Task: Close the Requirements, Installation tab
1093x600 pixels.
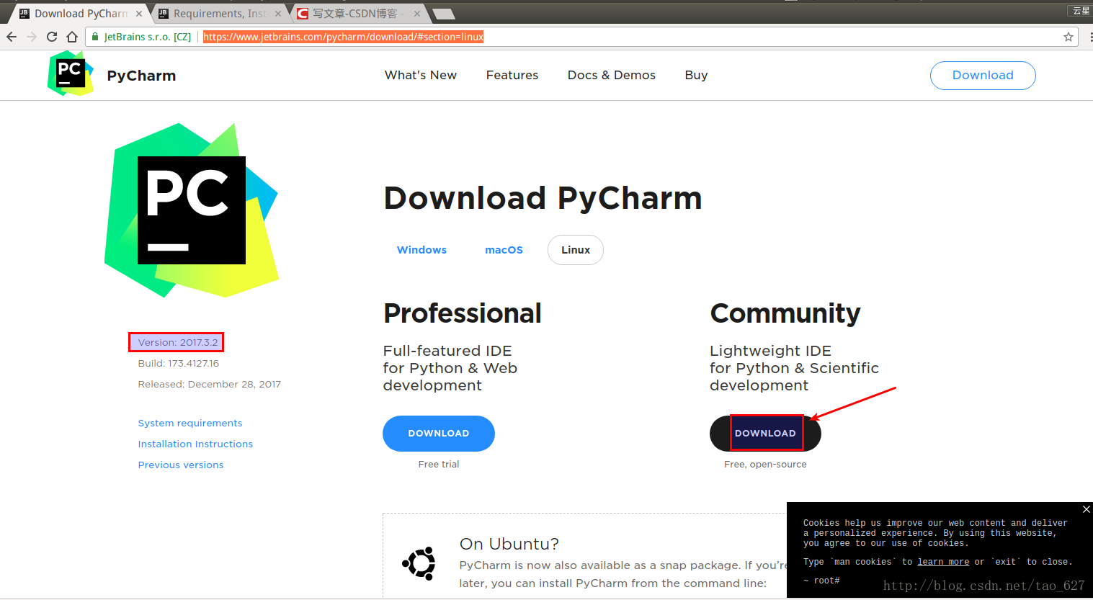Action: point(278,14)
